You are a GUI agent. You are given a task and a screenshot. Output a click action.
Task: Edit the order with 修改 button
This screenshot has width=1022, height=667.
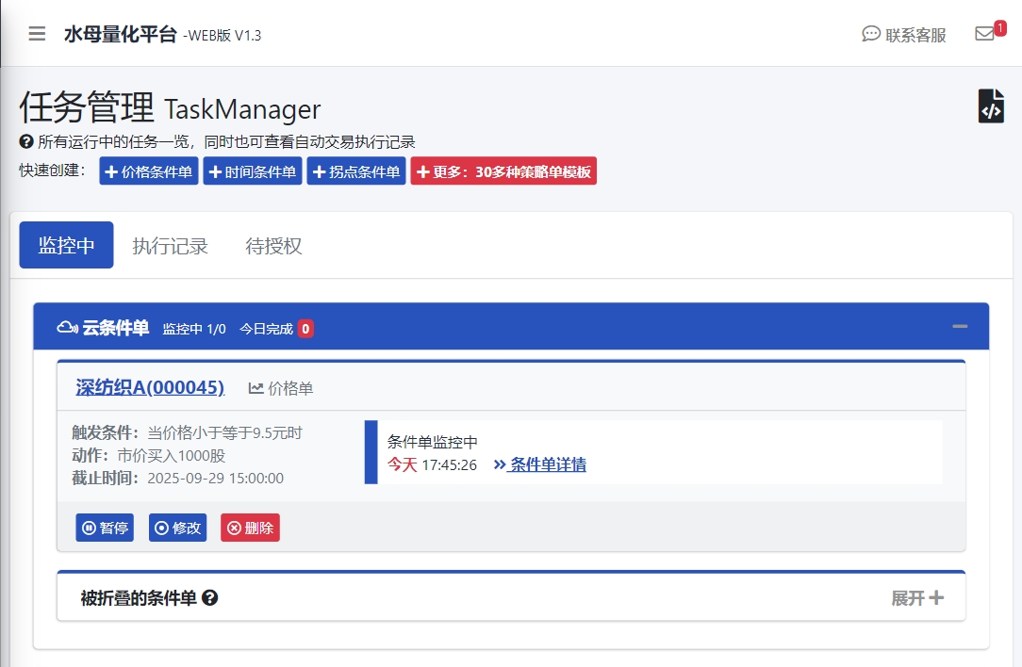click(177, 528)
